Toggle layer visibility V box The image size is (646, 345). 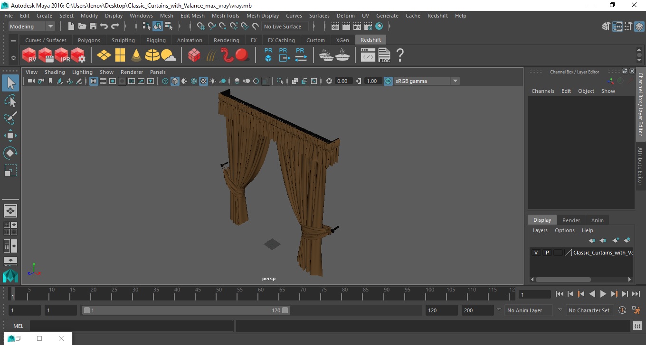(536, 253)
